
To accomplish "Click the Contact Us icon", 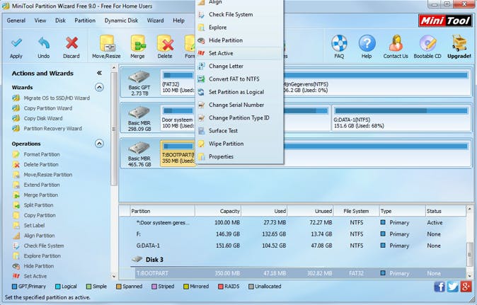I will 396,43.
